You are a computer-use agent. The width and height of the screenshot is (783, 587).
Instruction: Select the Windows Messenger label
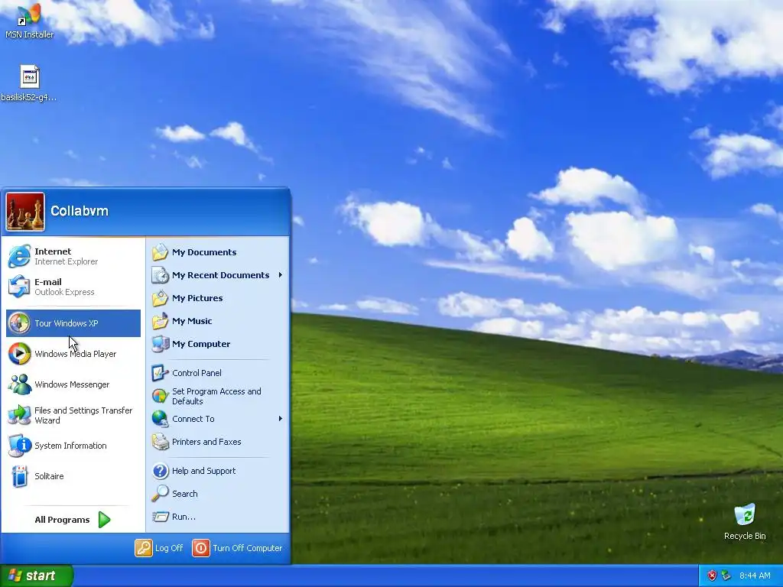72,384
